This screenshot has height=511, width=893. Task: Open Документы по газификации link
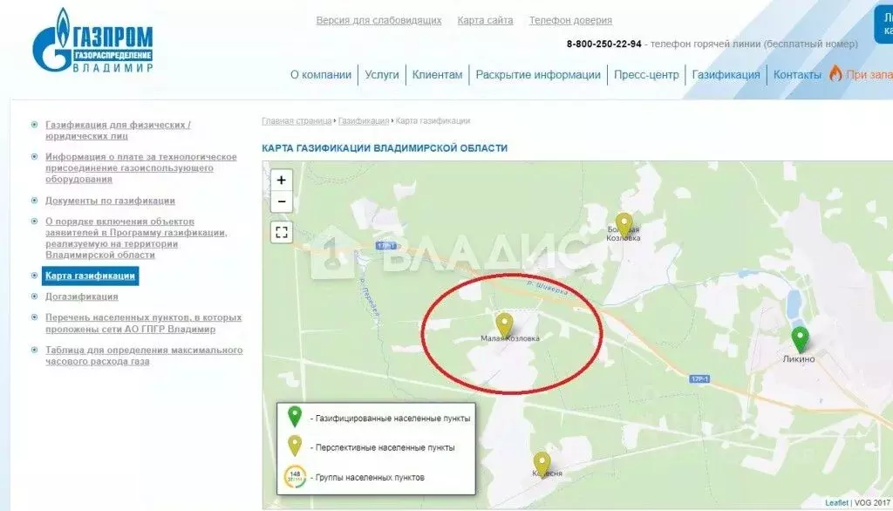[110, 201]
